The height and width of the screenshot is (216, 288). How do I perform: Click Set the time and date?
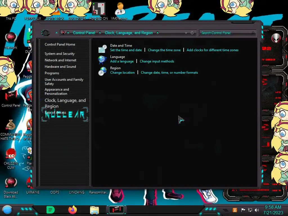click(126, 50)
